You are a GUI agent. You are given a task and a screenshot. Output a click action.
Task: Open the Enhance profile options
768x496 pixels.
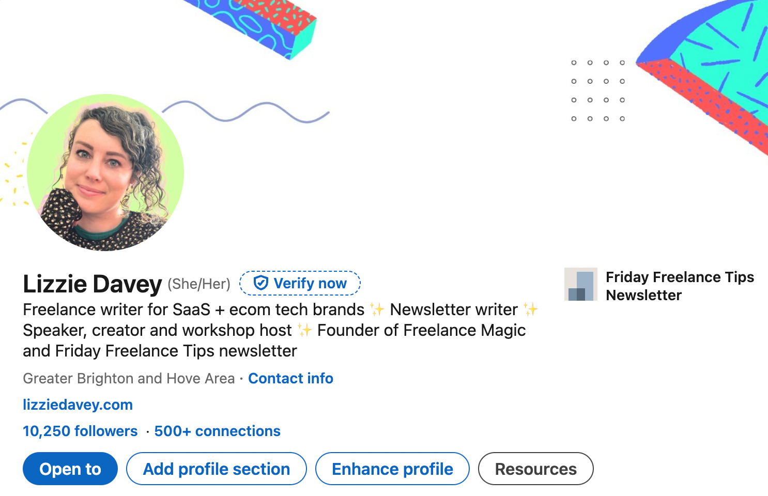tap(392, 469)
